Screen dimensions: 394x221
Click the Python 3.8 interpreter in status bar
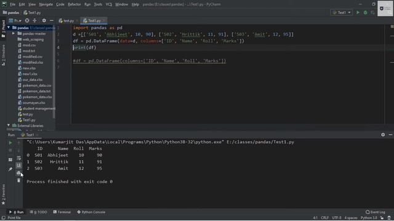[x=369, y=218]
